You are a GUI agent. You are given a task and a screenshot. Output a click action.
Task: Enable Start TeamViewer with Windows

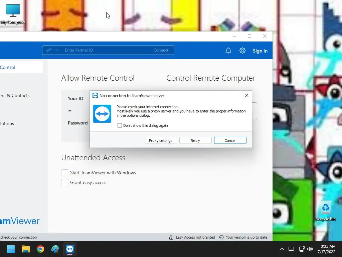(64, 173)
